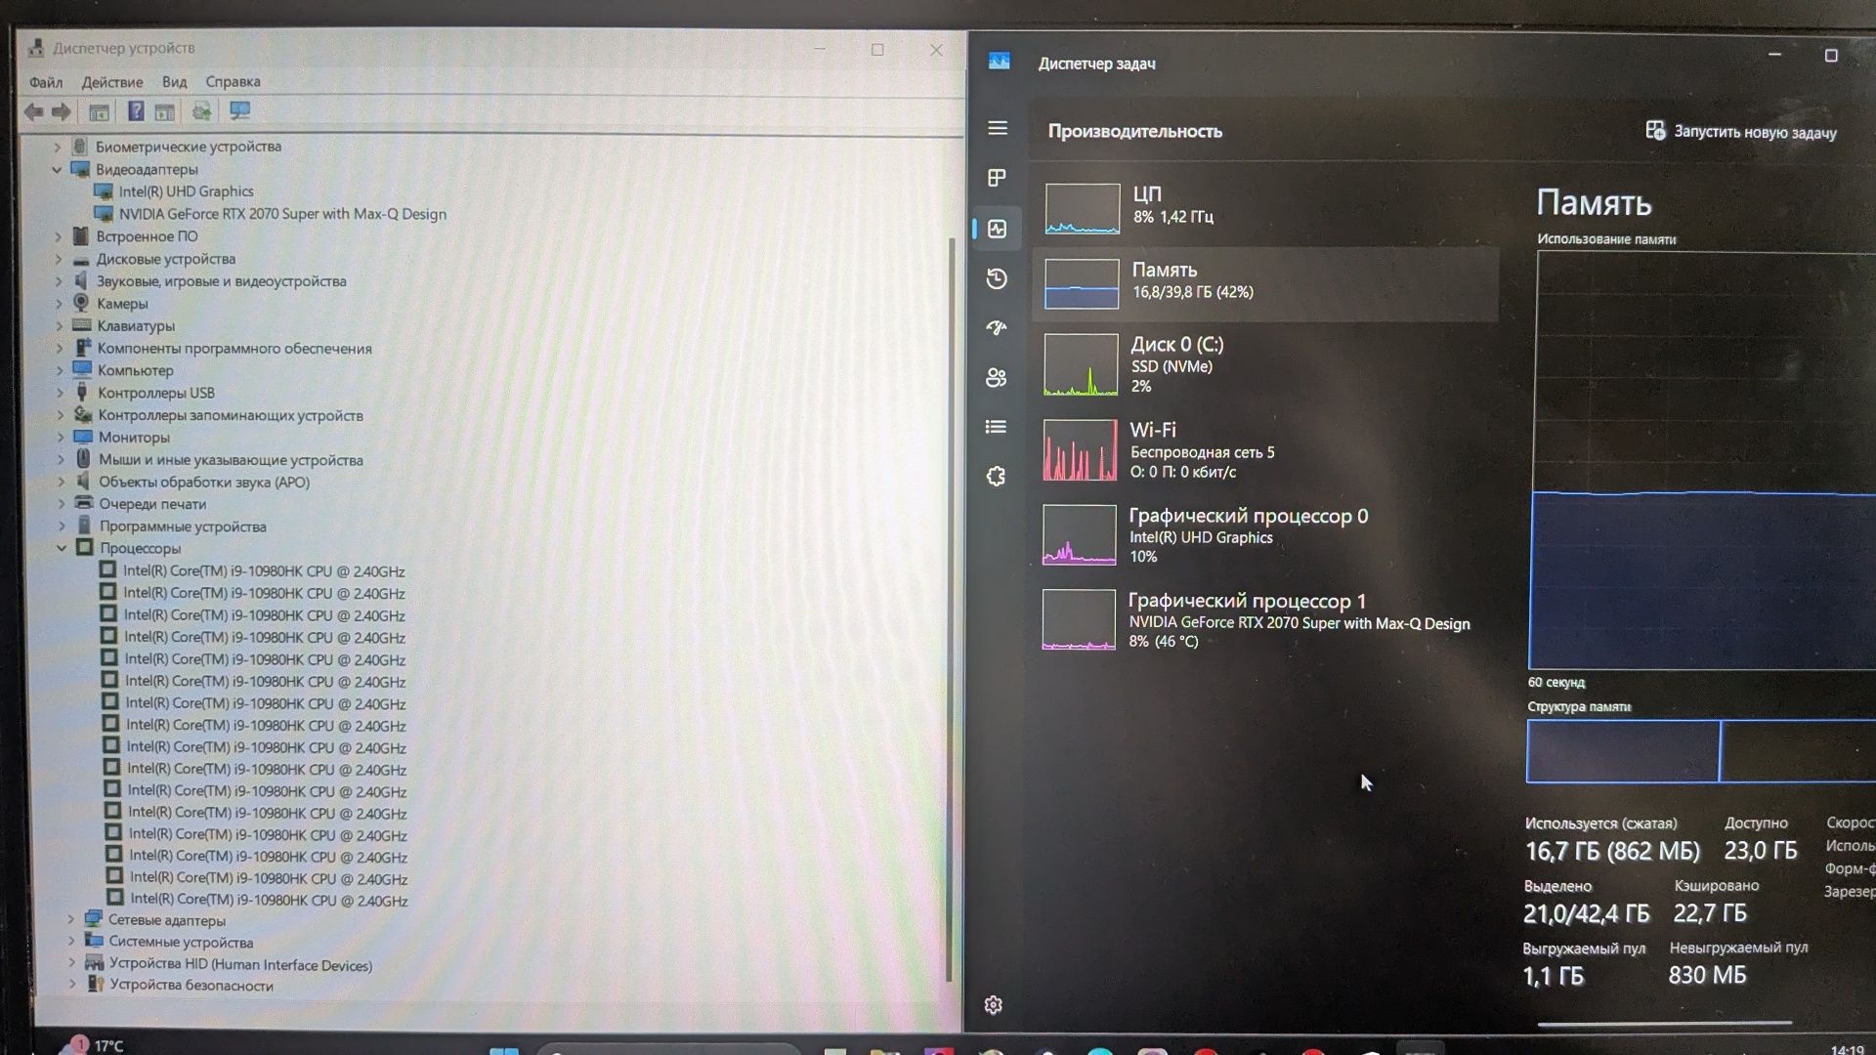The height and width of the screenshot is (1055, 1876).
Task: Expand Системные устройства category
Action: tap(70, 941)
